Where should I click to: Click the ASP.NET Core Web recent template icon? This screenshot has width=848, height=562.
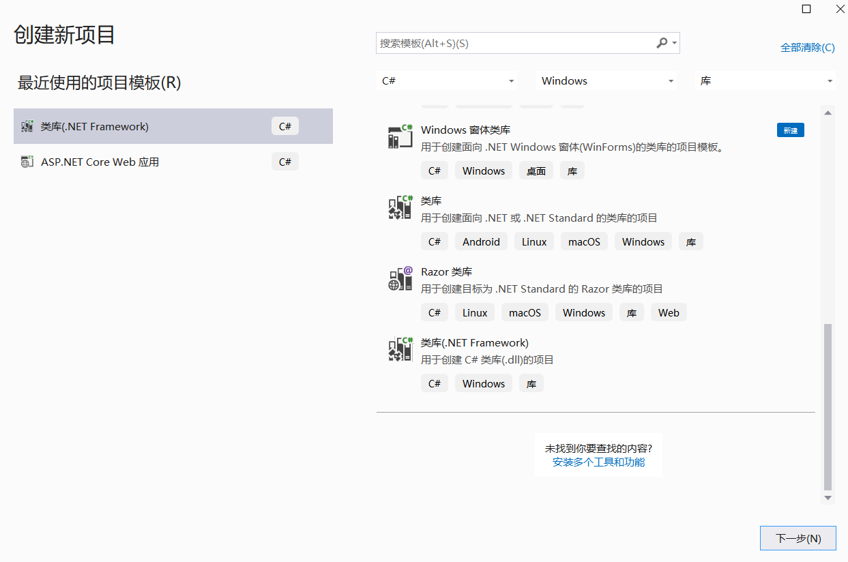point(27,162)
